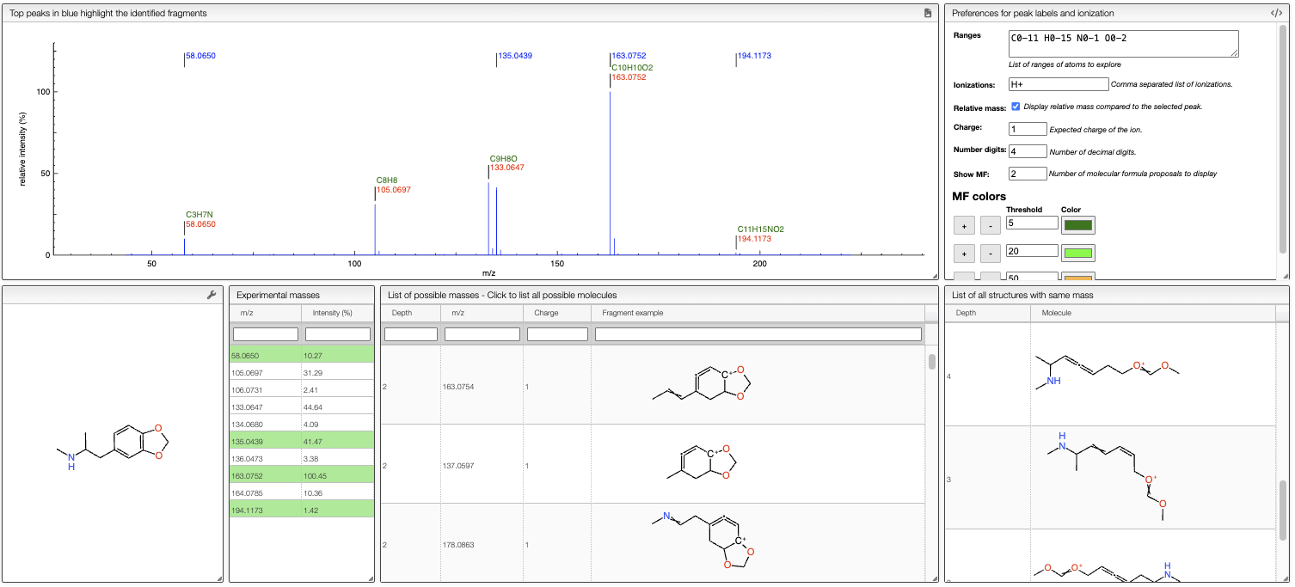The width and height of the screenshot is (1295, 587).
Task: Sort by Intensity (%) column header
Action: pos(338,313)
